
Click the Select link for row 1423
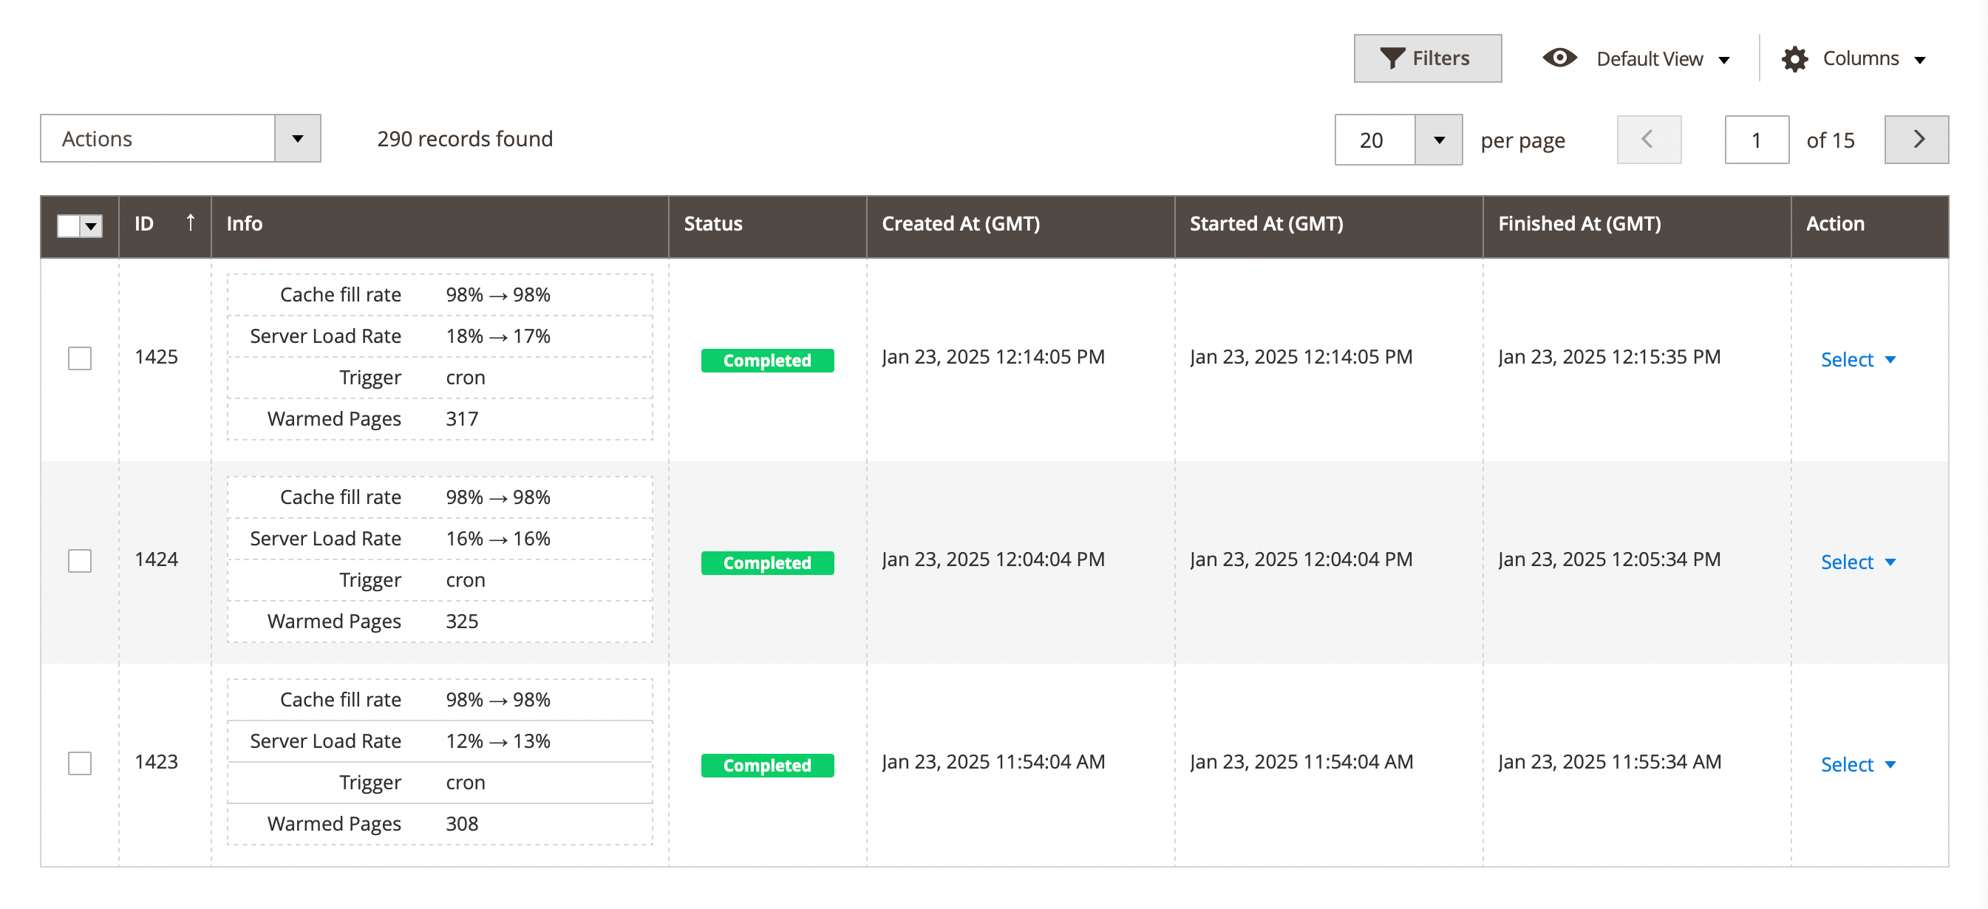pos(1846,764)
